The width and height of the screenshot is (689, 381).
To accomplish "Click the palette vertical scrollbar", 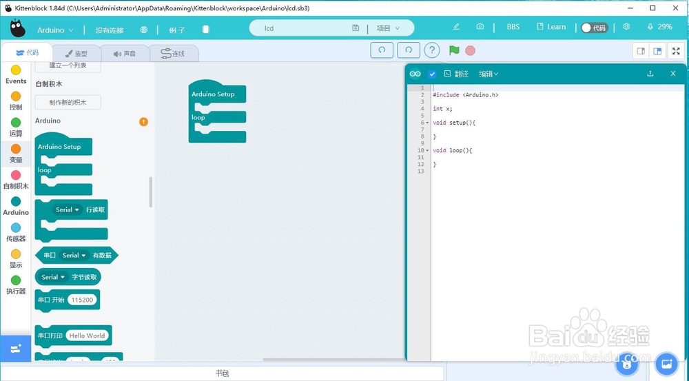I will pyautogui.click(x=151, y=192).
